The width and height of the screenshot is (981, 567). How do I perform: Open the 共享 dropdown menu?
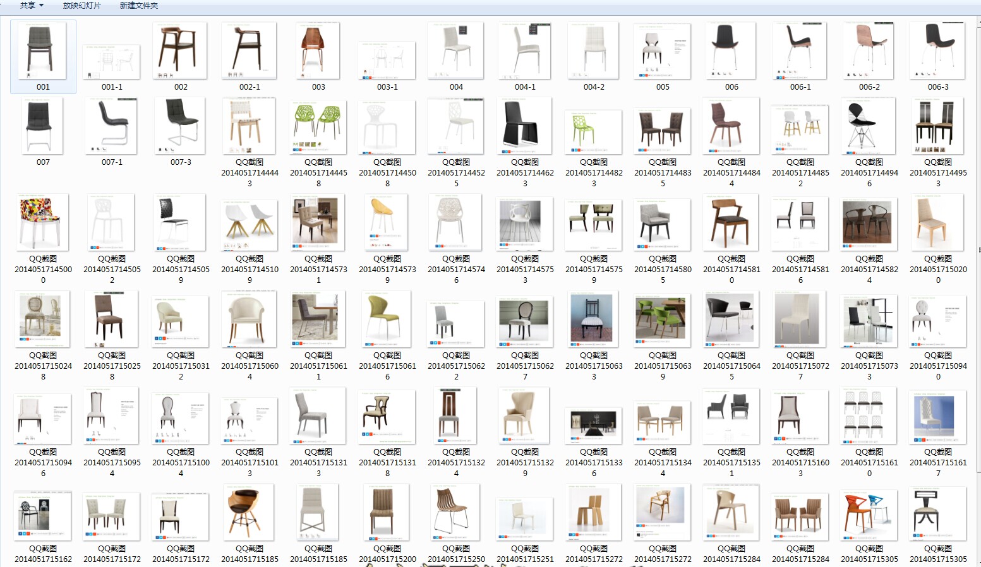point(32,6)
